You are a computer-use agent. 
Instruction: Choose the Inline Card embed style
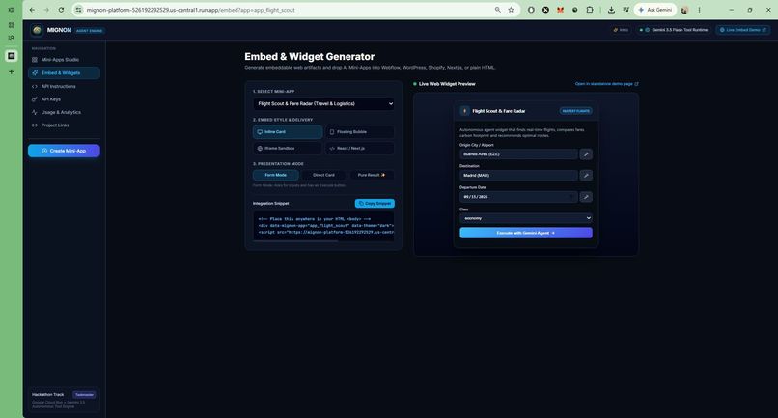tap(288, 132)
